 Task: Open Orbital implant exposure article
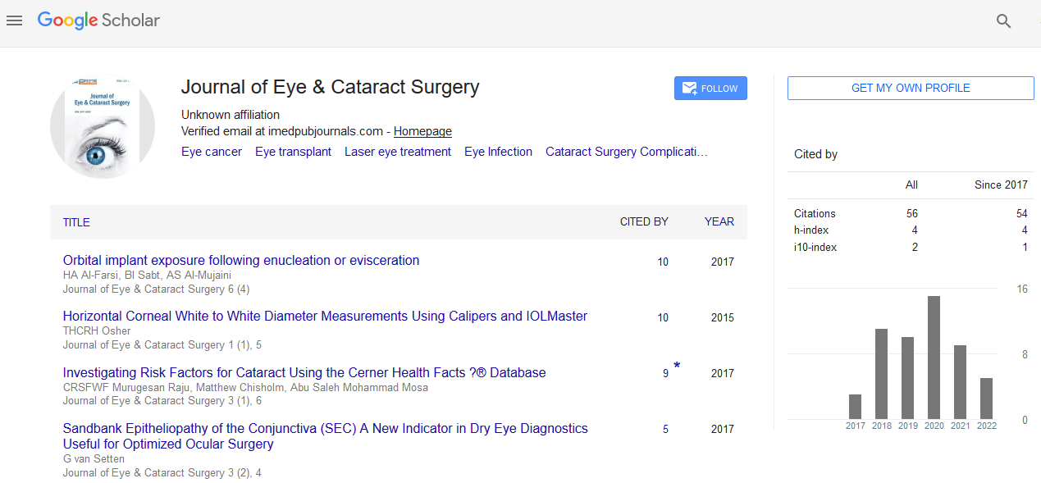241,261
